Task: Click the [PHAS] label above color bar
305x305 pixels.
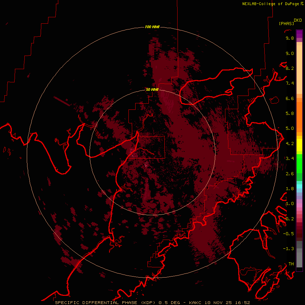Action: pos(286,23)
